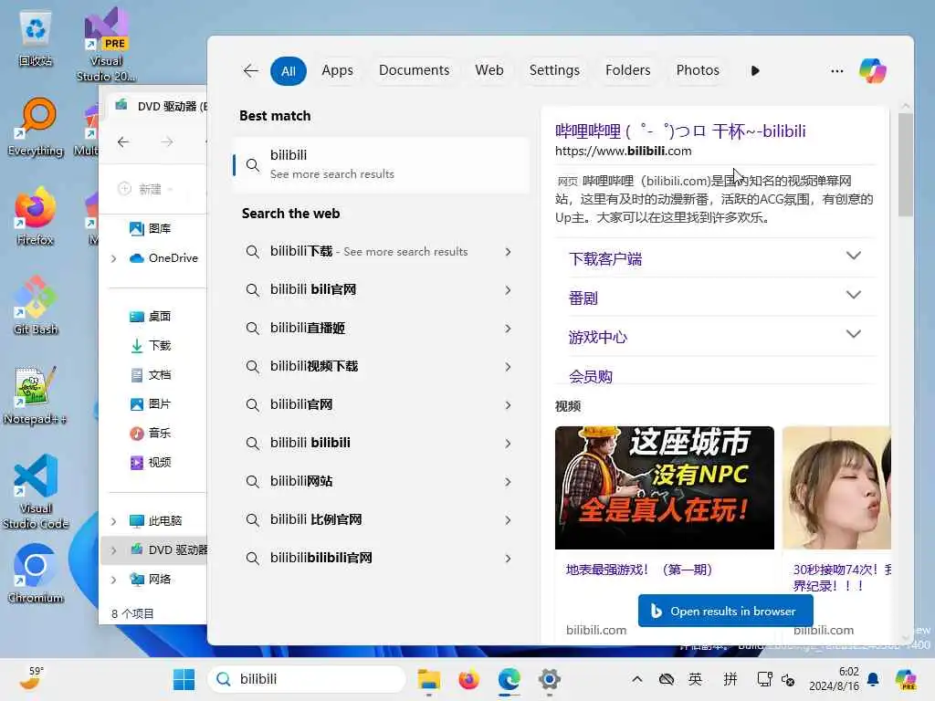Screen dimensions: 935x701
Task: Click the clock showing 6:02 2024/8/16
Action: (834, 679)
